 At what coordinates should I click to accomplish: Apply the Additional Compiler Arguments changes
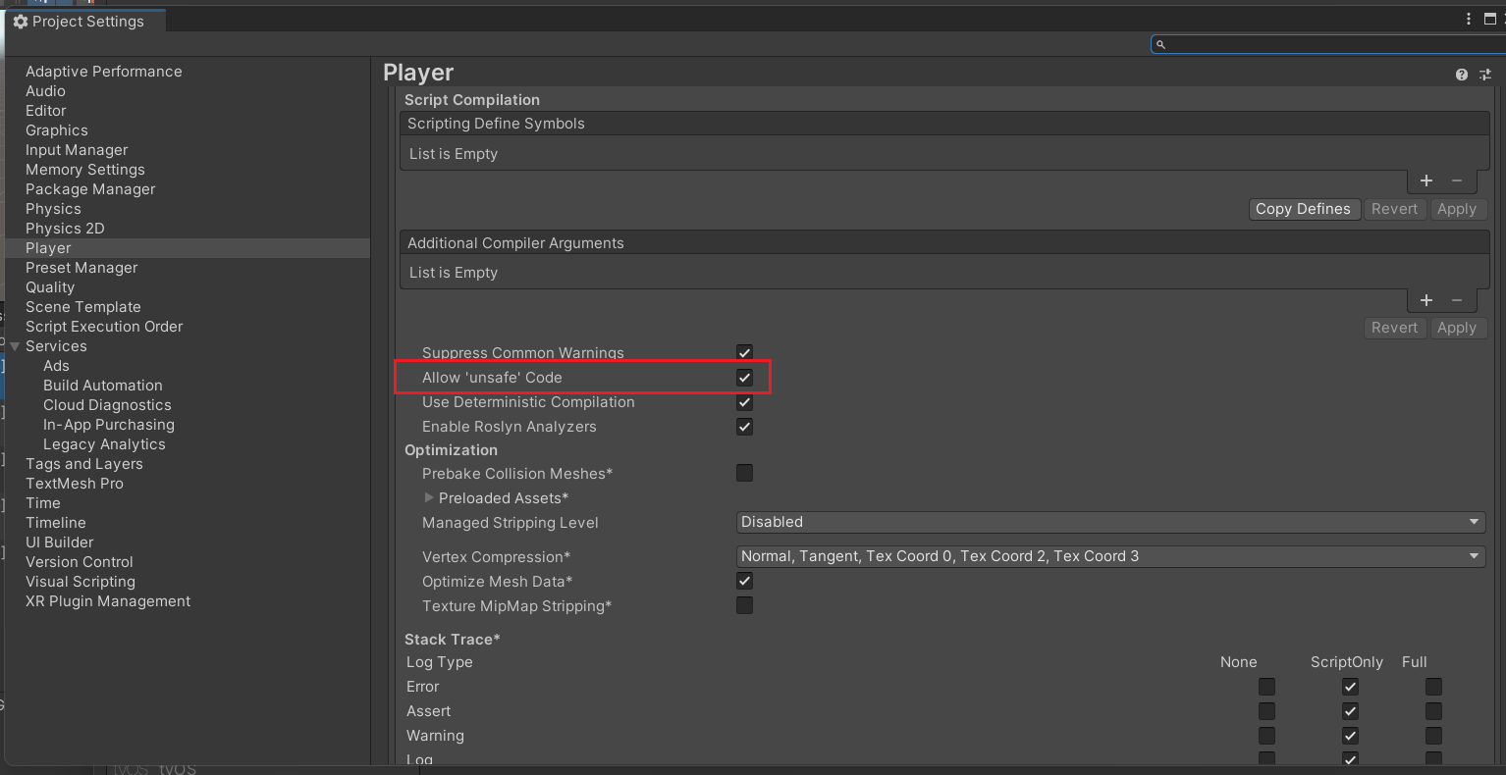click(1458, 328)
